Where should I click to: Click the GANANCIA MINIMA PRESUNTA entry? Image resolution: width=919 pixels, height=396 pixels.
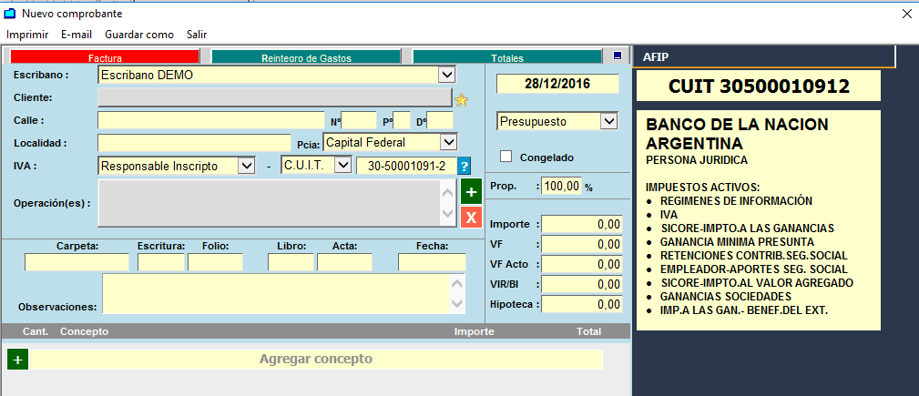point(737,241)
